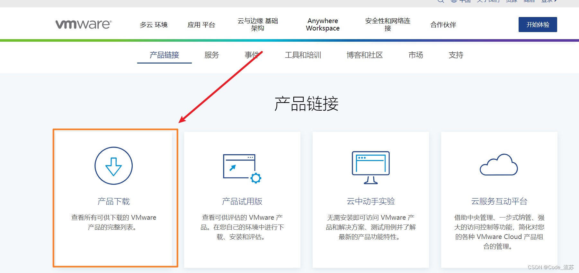Screen dimensions: 579x273
Task: Click the description starting 借助中央管理
Action: (499, 232)
